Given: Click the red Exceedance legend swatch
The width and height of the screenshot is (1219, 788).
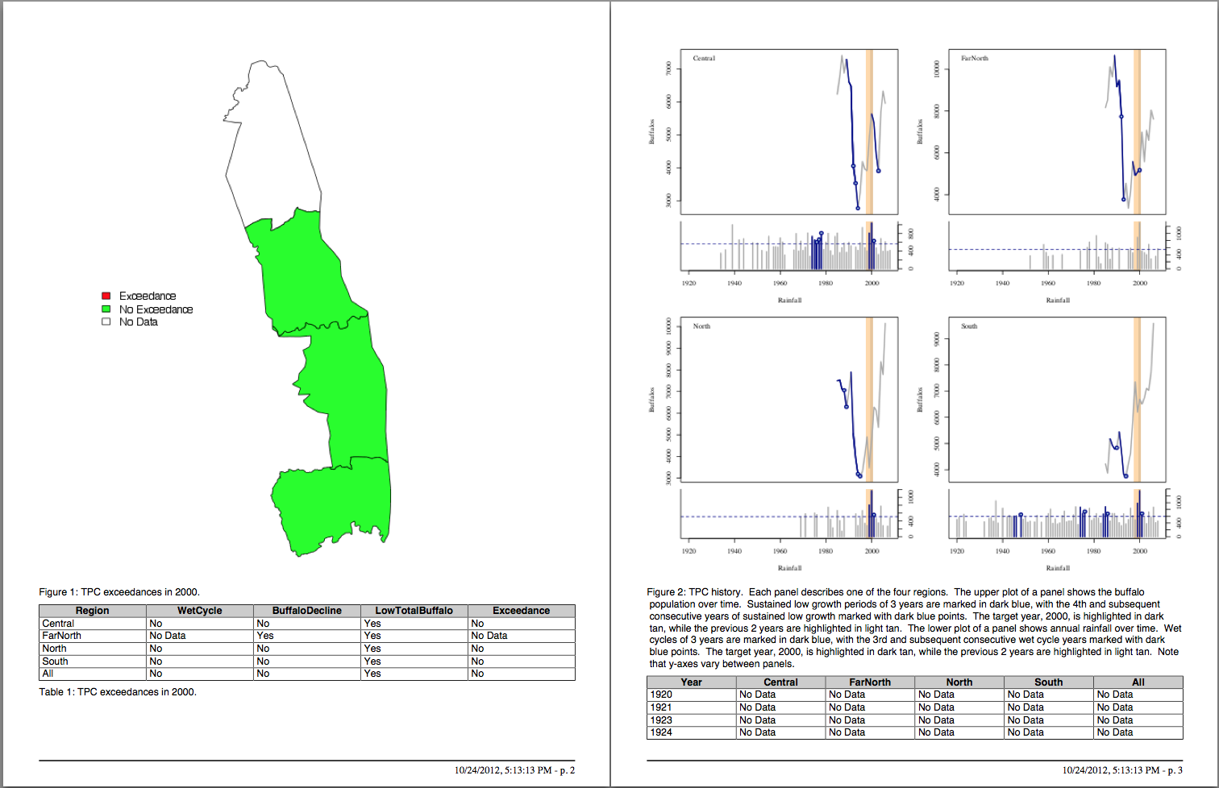Looking at the screenshot, I should pos(106,296).
